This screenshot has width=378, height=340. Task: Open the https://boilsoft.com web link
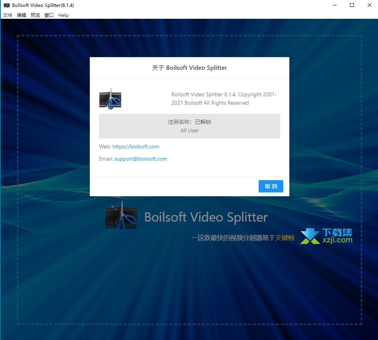tap(136, 146)
